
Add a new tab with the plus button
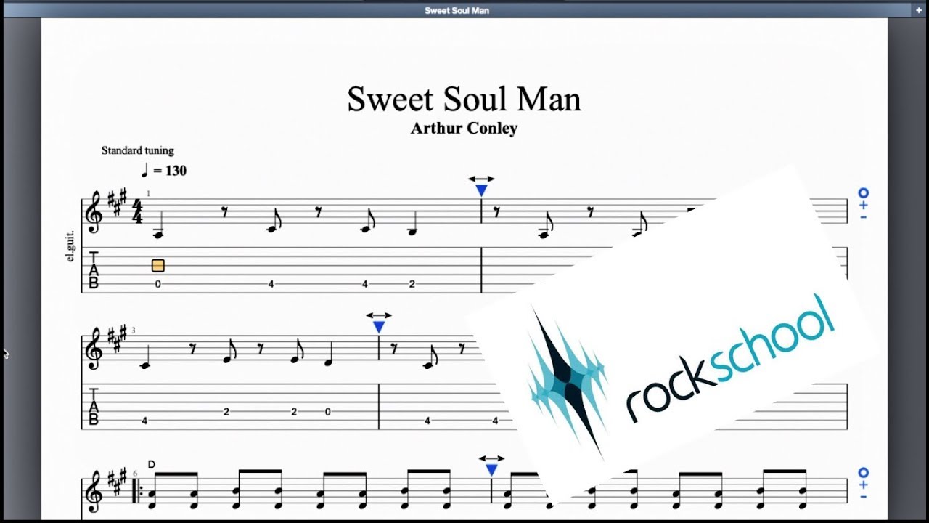coord(919,10)
